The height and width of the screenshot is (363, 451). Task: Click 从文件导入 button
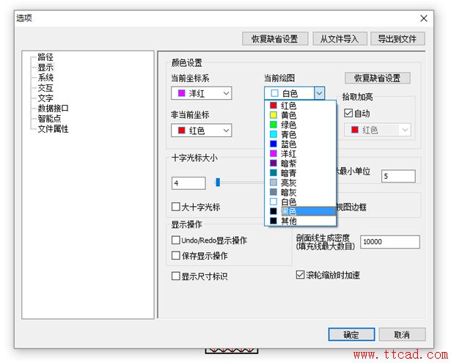pyautogui.click(x=340, y=39)
